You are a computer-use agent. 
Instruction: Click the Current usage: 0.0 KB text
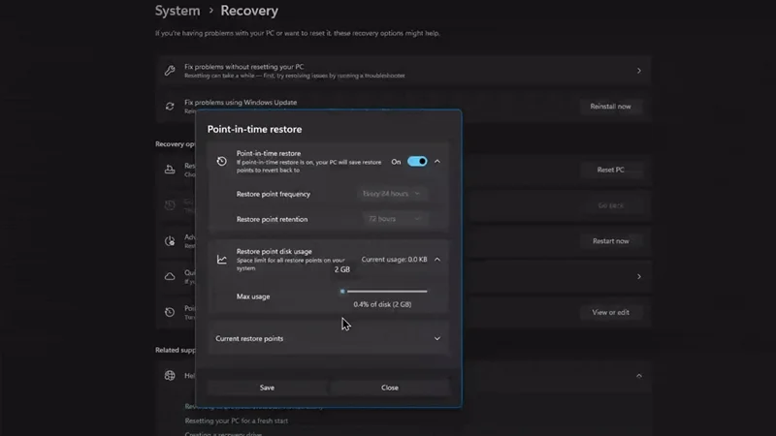394,260
